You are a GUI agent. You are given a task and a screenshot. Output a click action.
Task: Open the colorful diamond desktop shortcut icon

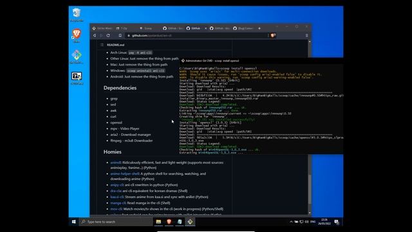point(77,57)
